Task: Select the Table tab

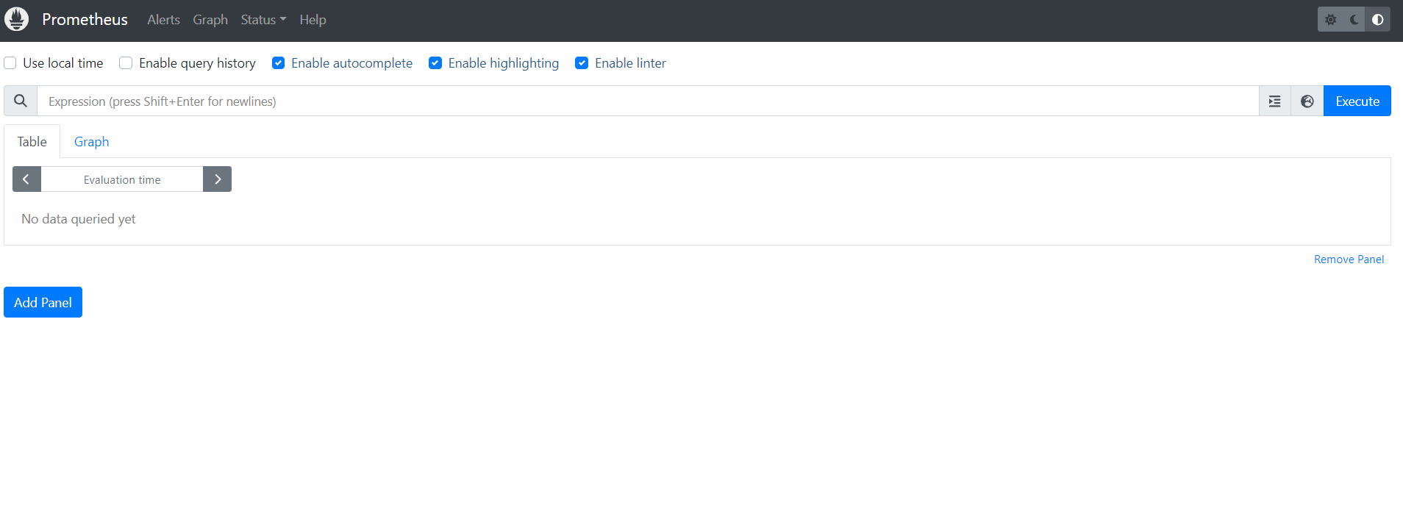Action: click(32, 142)
